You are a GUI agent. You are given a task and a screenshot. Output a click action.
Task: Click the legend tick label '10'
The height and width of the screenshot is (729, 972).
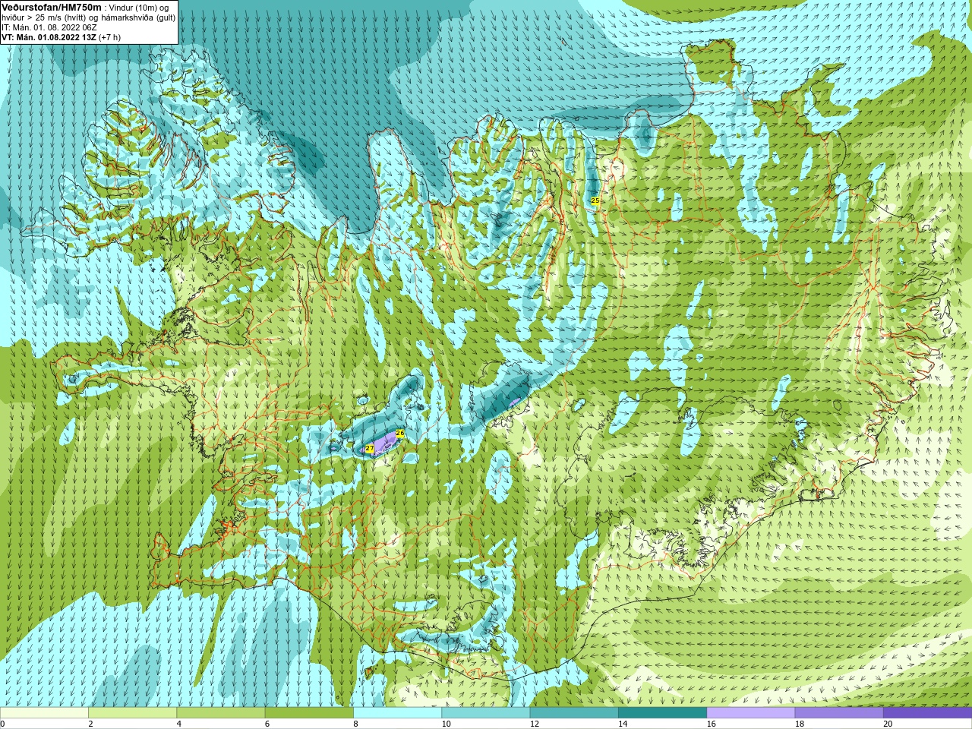point(446,724)
